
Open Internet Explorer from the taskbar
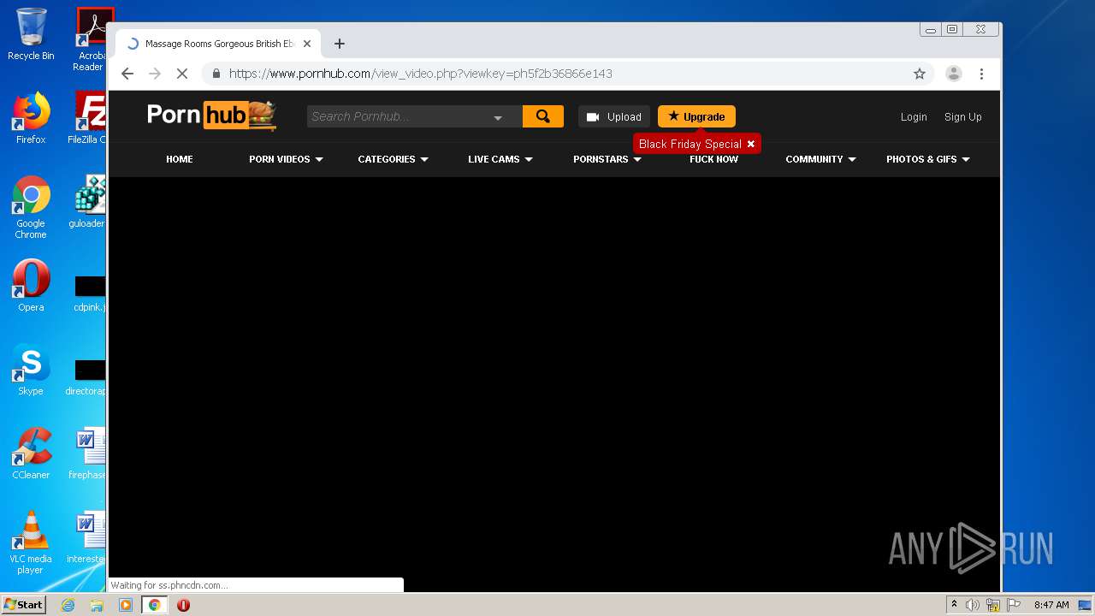pyautogui.click(x=68, y=605)
